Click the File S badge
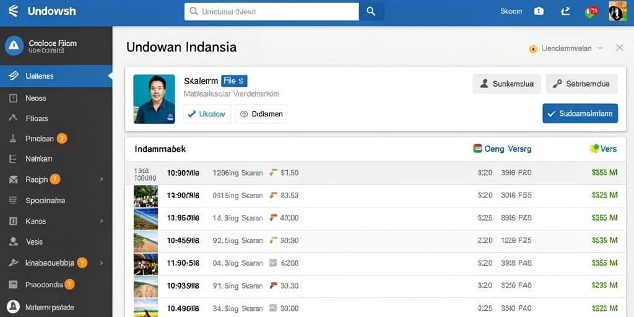Screen dimensions: 634x317 [234, 81]
